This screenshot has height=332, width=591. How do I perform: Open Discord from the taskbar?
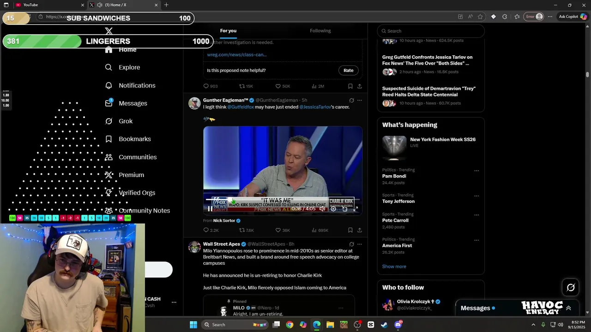pyautogui.click(x=398, y=325)
